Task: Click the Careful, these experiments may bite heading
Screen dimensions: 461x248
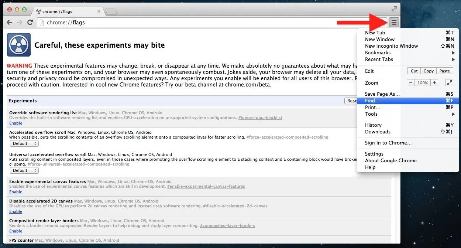Action: 99,45
